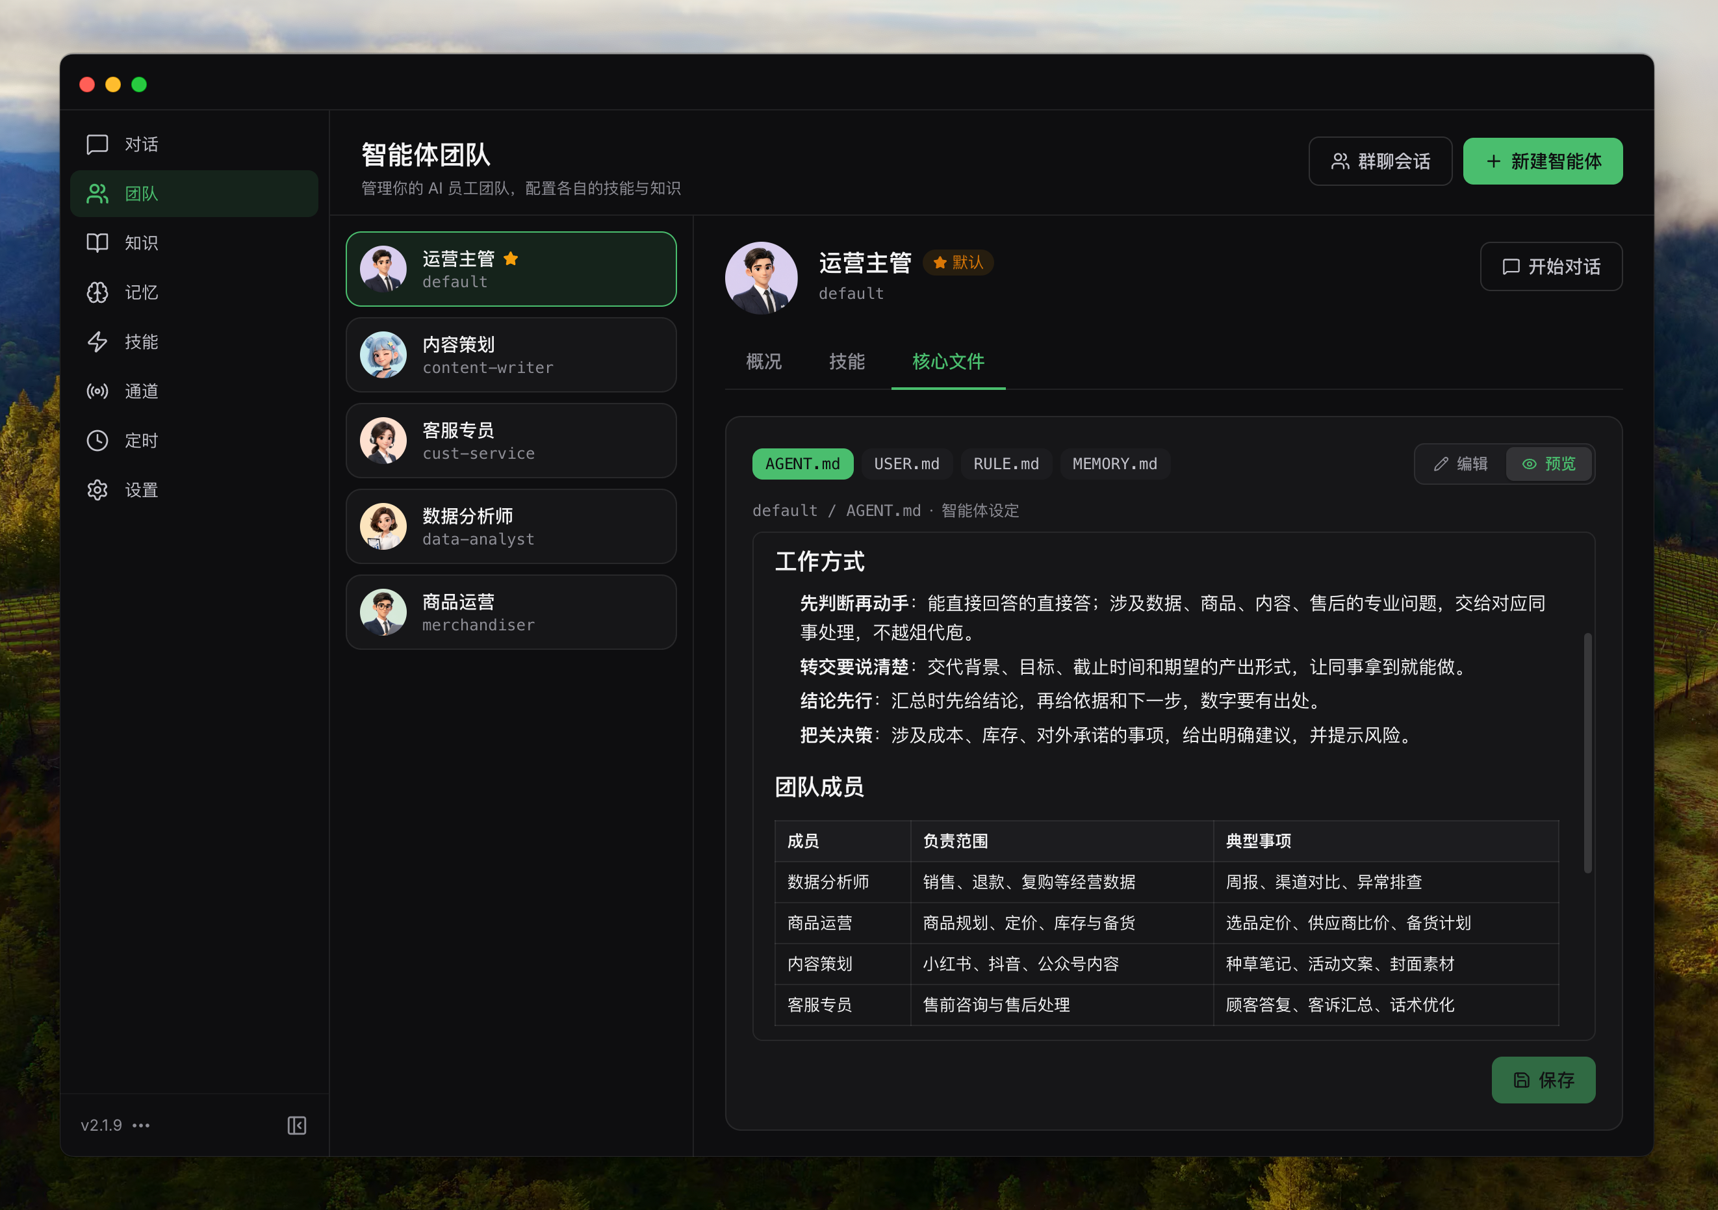The width and height of the screenshot is (1718, 1210).
Task: Click the 新建智能体 button
Action: (x=1543, y=161)
